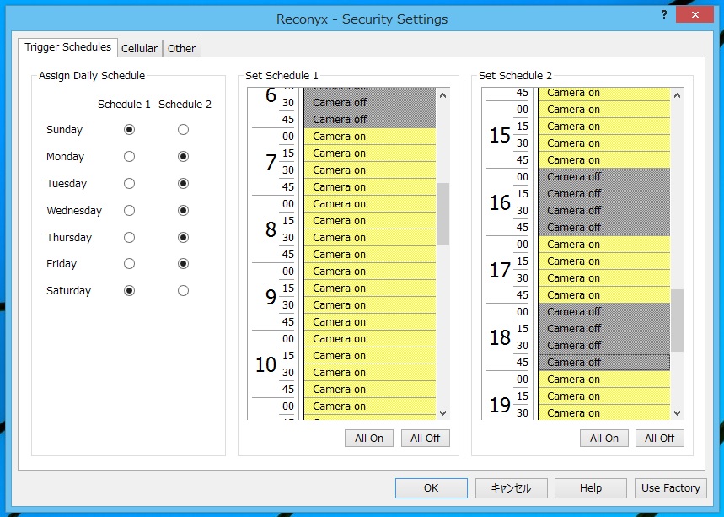Switch to the Trigger Schedules tab

point(68,47)
